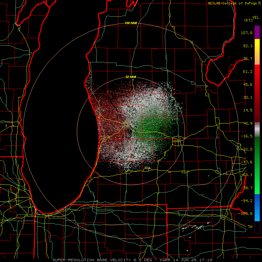The image size is (262, 262).
Task: Pick the gray near-zero segment of color bar
Action: pyautogui.click(x=257, y=129)
